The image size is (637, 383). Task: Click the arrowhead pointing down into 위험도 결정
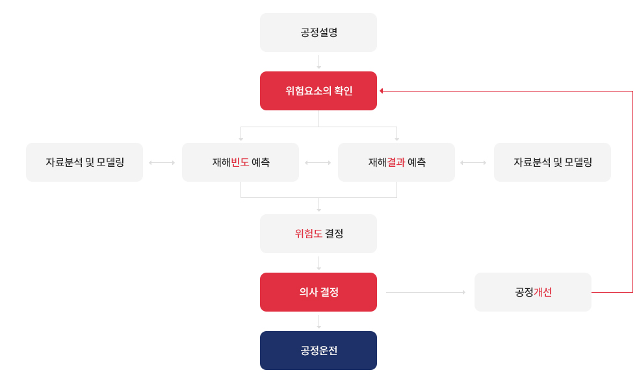(x=318, y=210)
